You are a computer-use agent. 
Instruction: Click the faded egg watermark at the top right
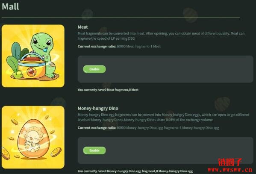(190, 15)
